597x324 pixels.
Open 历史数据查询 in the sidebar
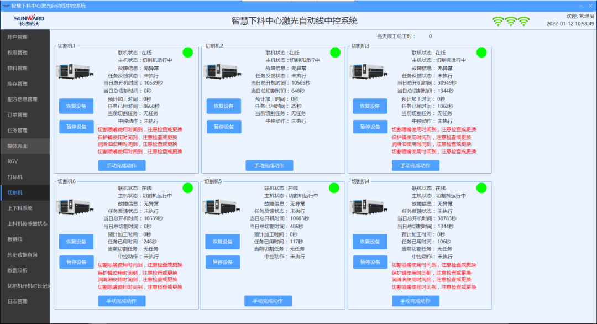point(25,255)
